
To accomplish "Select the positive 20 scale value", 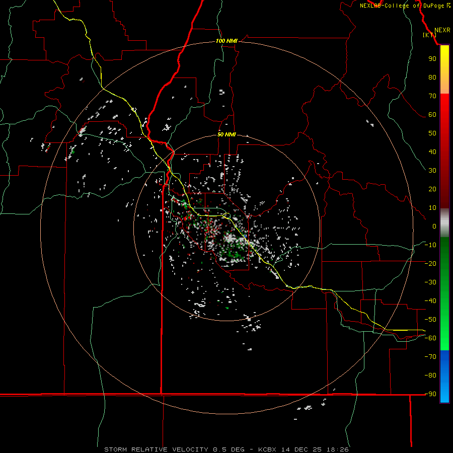I will (432, 189).
